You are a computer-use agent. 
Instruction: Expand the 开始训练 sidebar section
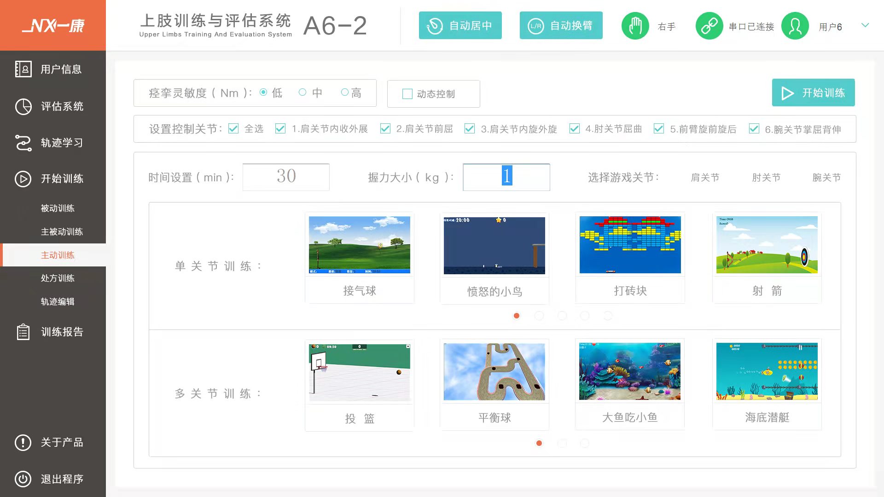tap(62, 179)
